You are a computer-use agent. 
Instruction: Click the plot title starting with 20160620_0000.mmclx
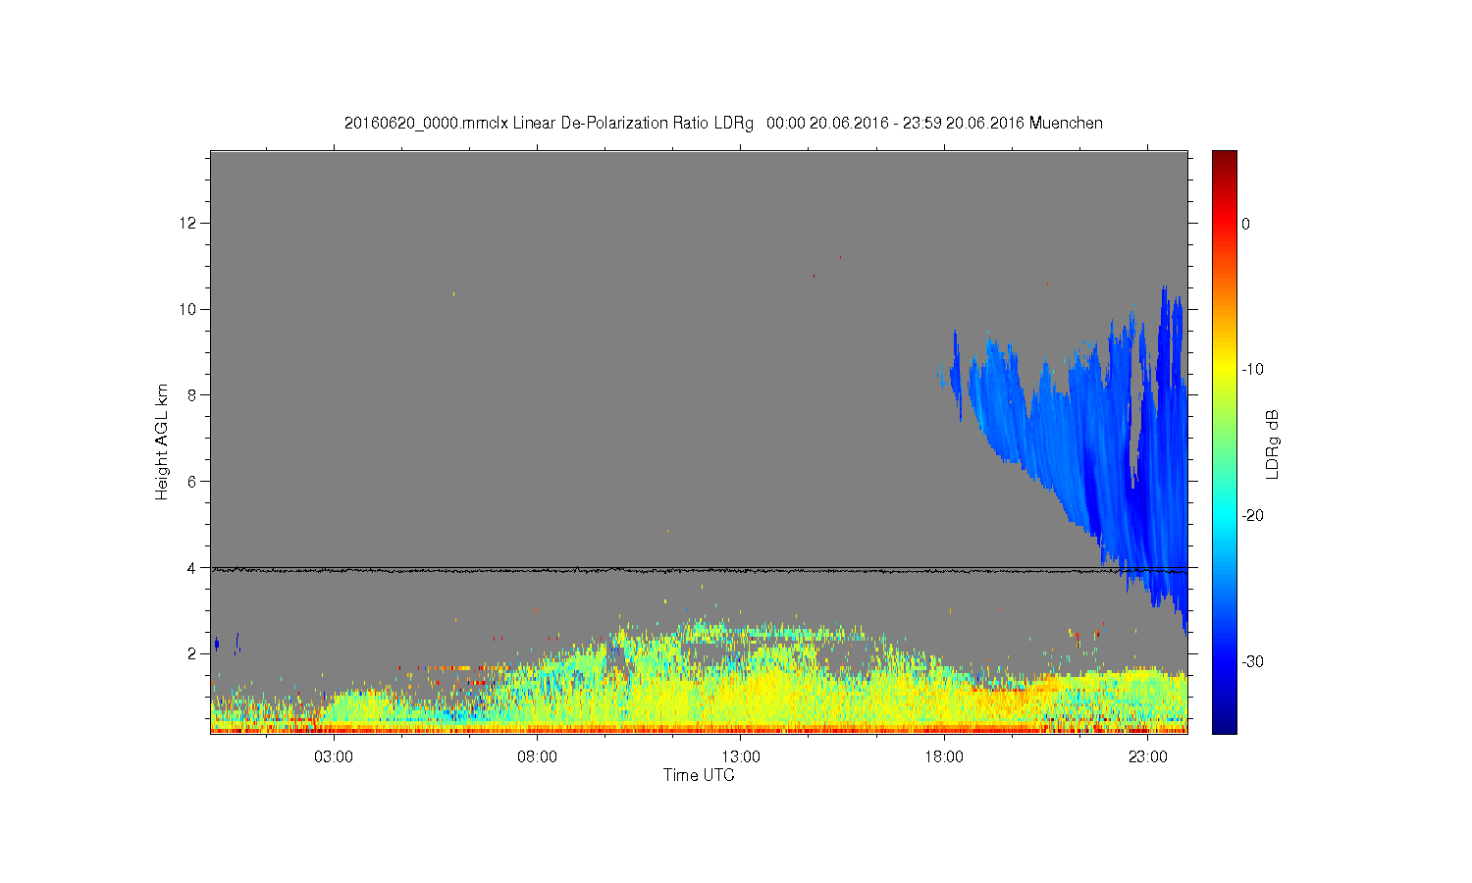[723, 124]
